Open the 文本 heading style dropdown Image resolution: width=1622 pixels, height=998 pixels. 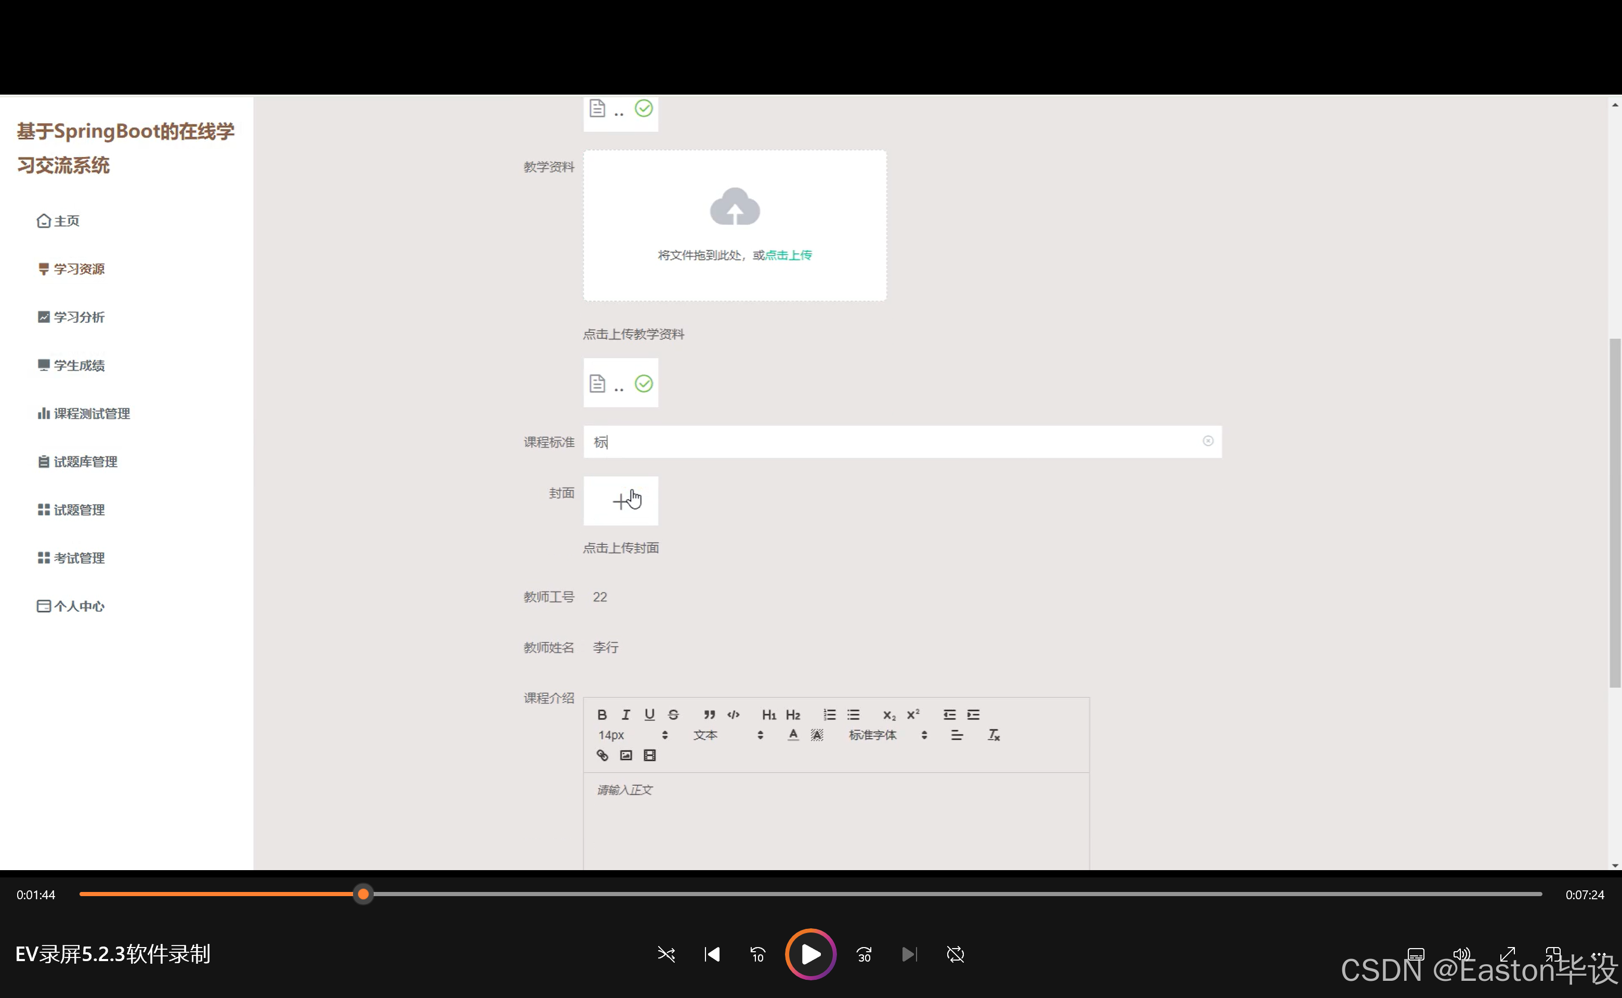click(727, 736)
